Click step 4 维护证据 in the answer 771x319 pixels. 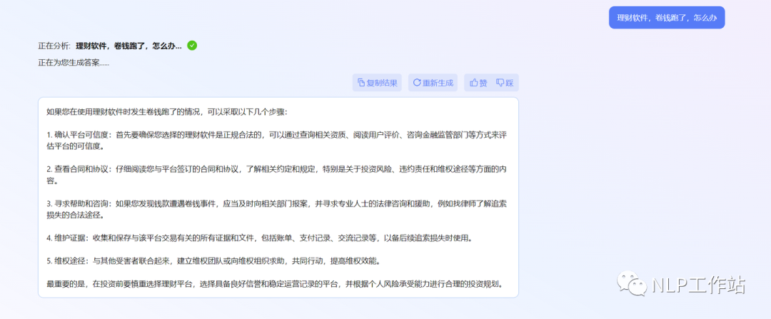tap(260, 238)
